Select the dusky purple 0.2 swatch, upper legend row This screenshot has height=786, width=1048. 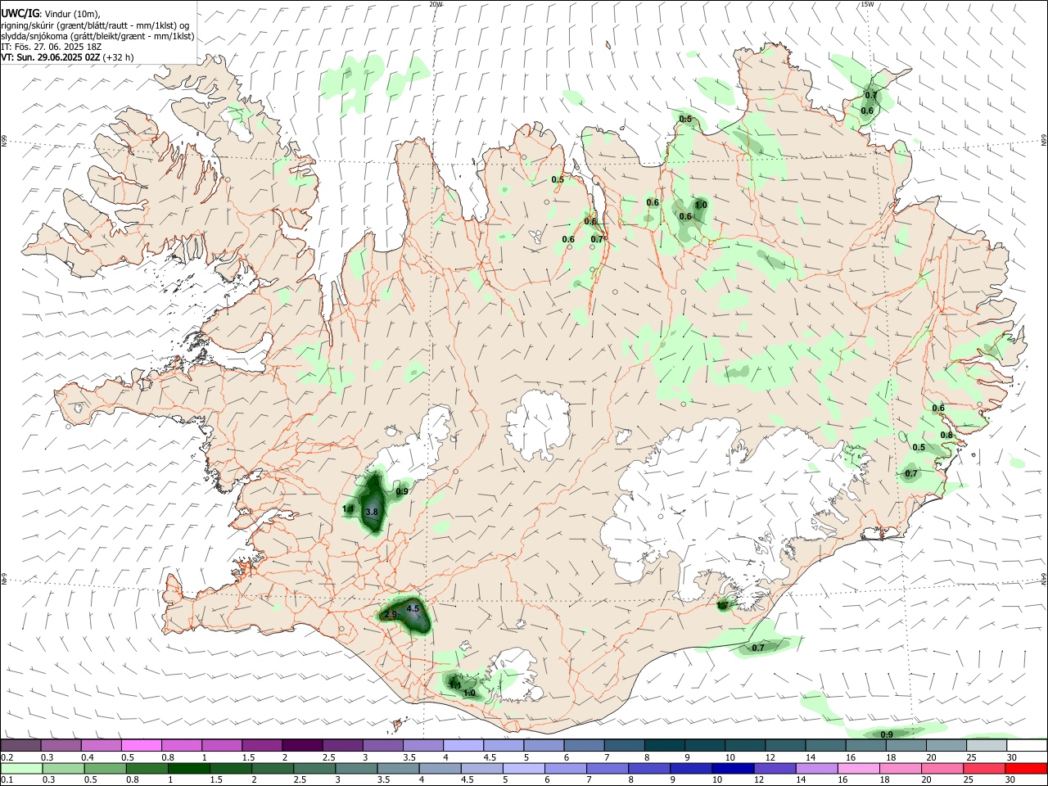tap(20, 746)
